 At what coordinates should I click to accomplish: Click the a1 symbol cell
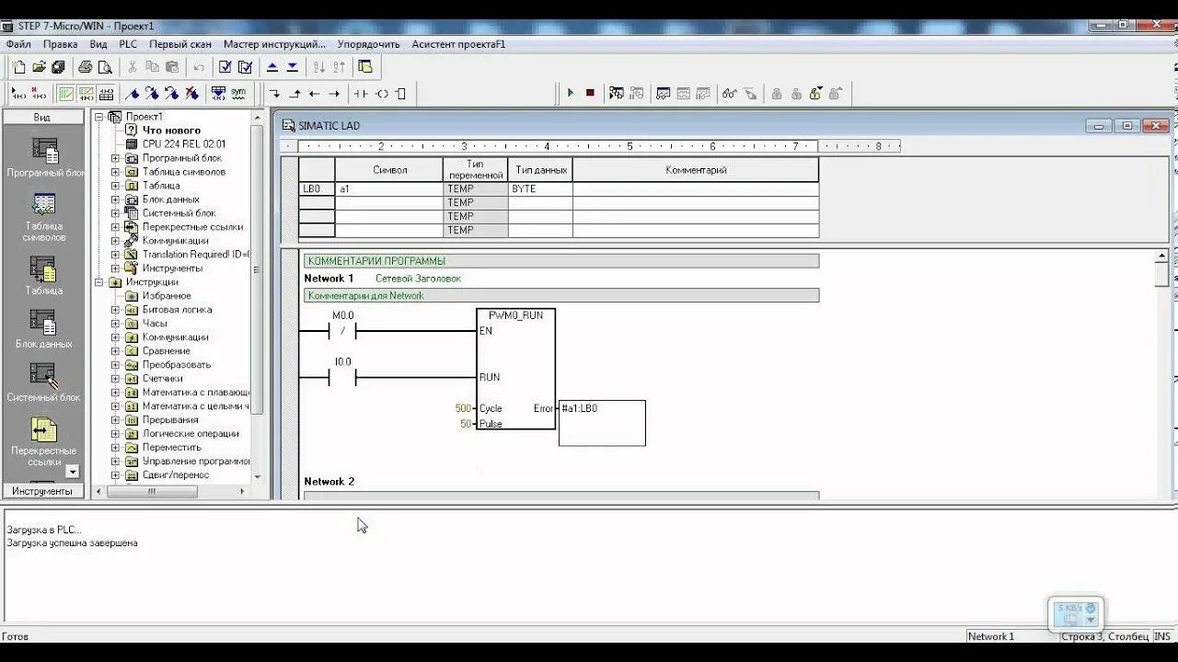tap(388, 188)
